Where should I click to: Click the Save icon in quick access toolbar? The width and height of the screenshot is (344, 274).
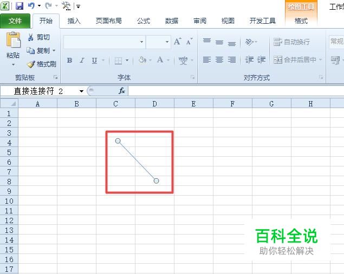point(20,6)
